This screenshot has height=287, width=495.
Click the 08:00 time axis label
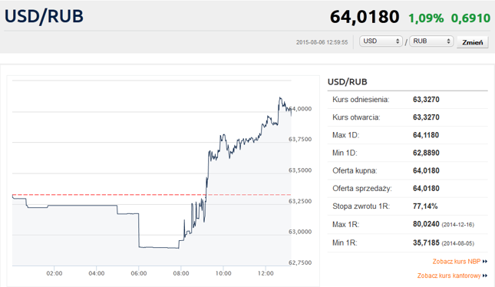coord(181,273)
